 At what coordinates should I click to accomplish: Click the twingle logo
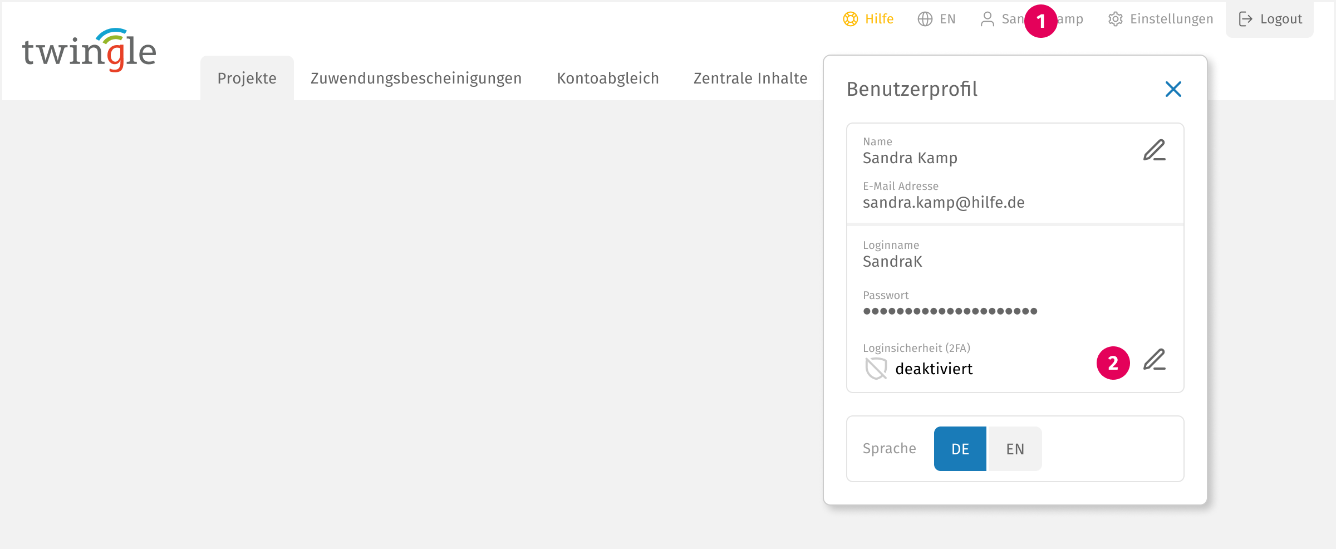click(89, 51)
